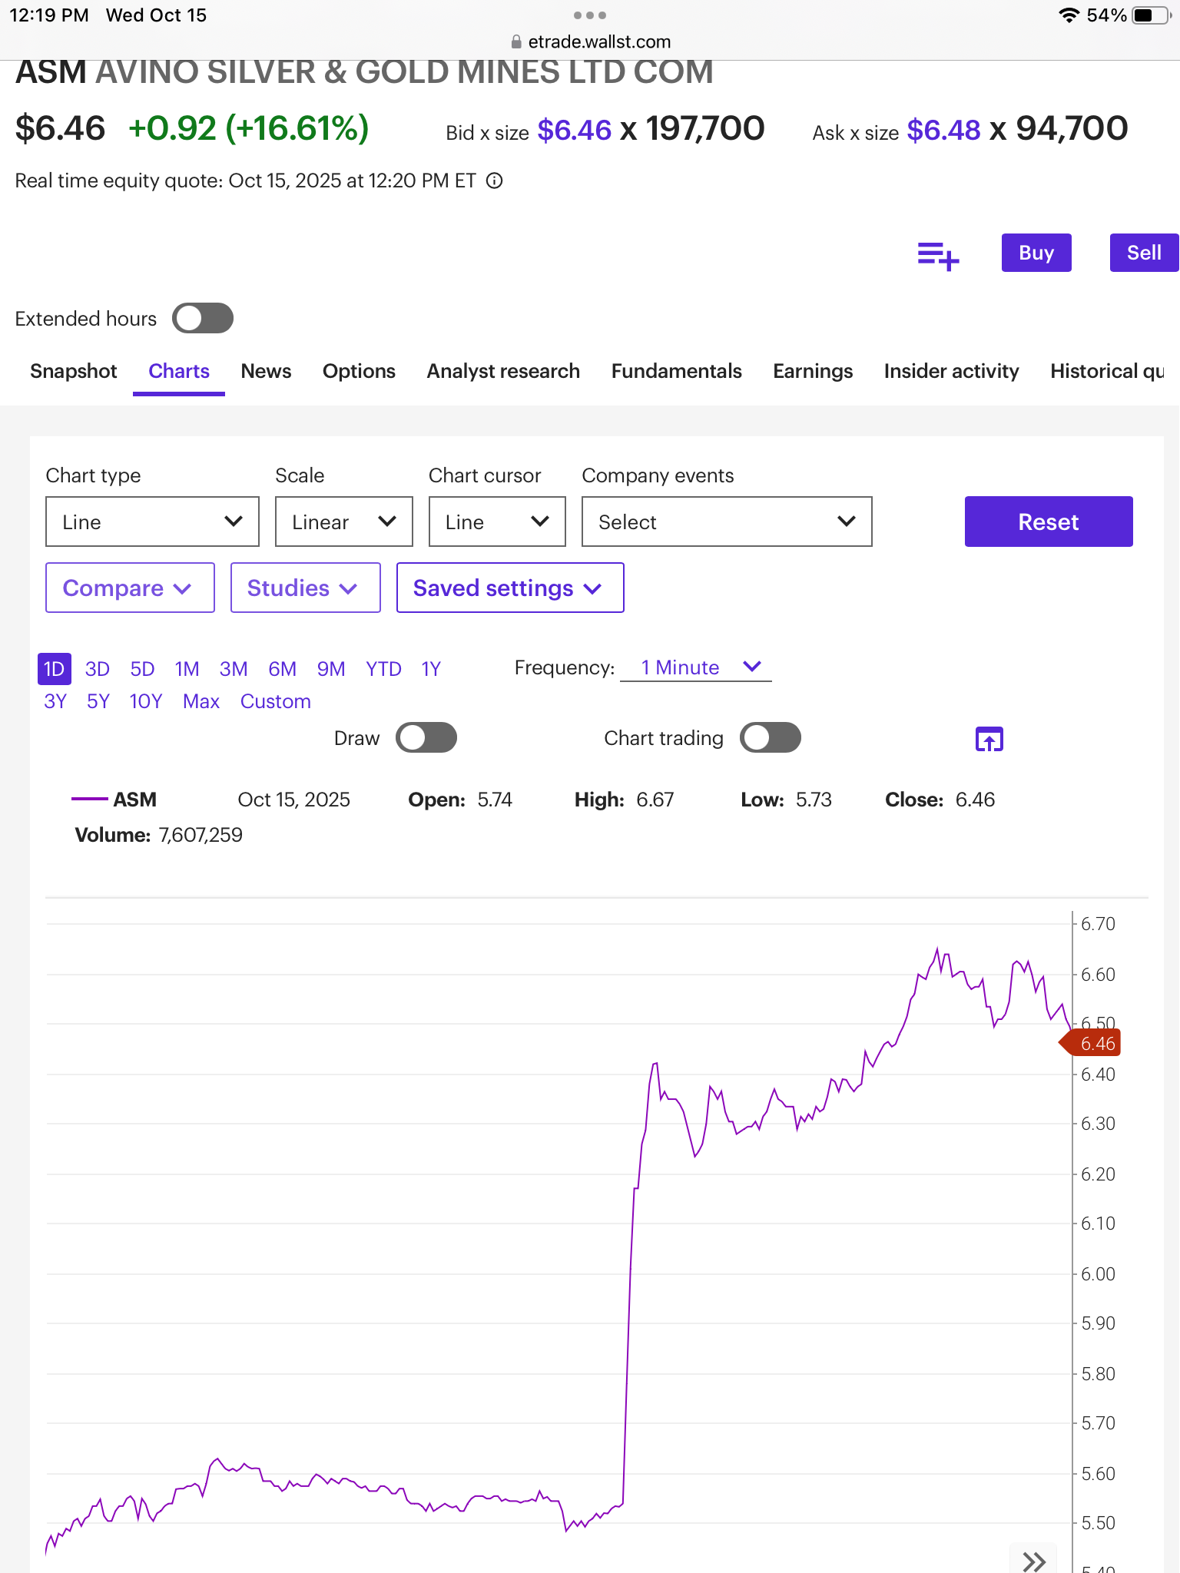Click the Close value 6.46
Screen dimensions: 1180x1573
[x=975, y=800]
